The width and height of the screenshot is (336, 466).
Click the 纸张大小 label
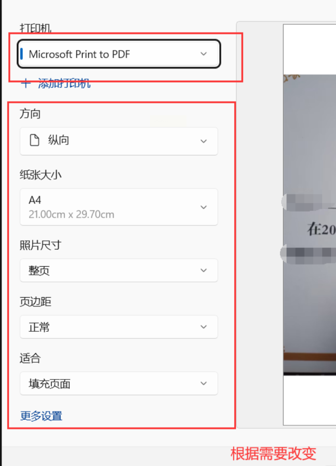pos(40,175)
